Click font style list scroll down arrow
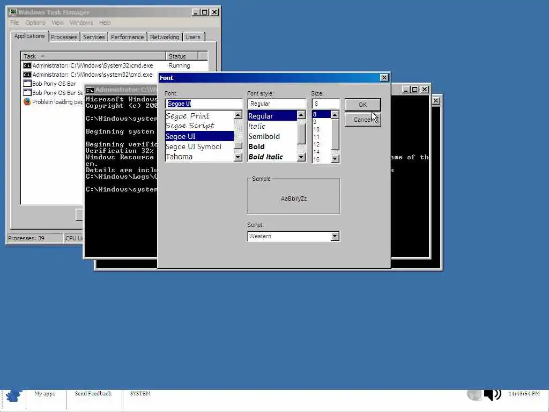The image size is (549, 412). tap(301, 157)
